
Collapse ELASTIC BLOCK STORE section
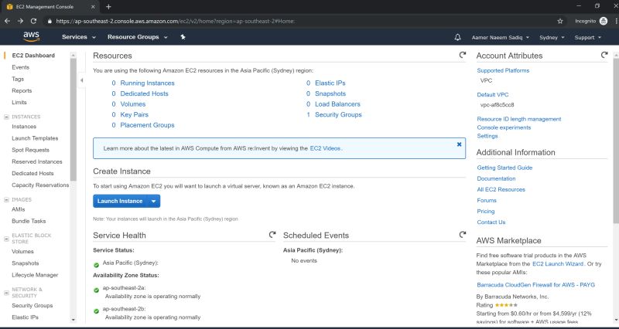click(x=6, y=239)
